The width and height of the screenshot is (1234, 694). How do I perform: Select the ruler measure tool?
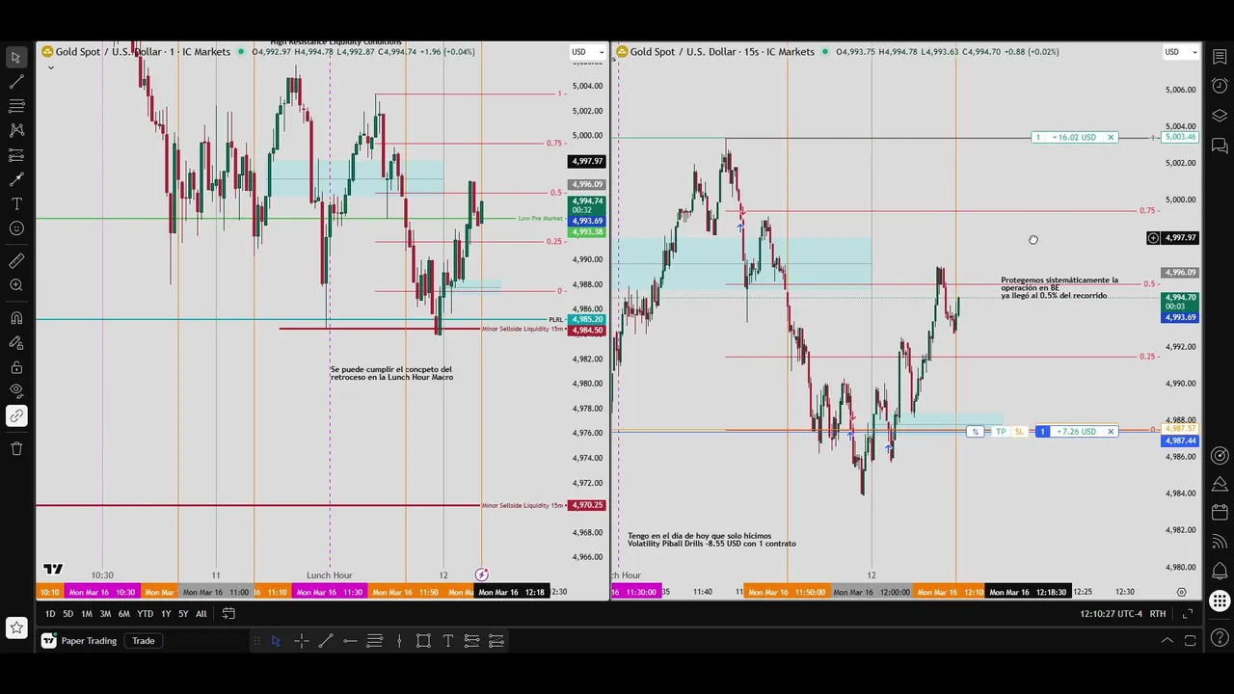point(16,261)
